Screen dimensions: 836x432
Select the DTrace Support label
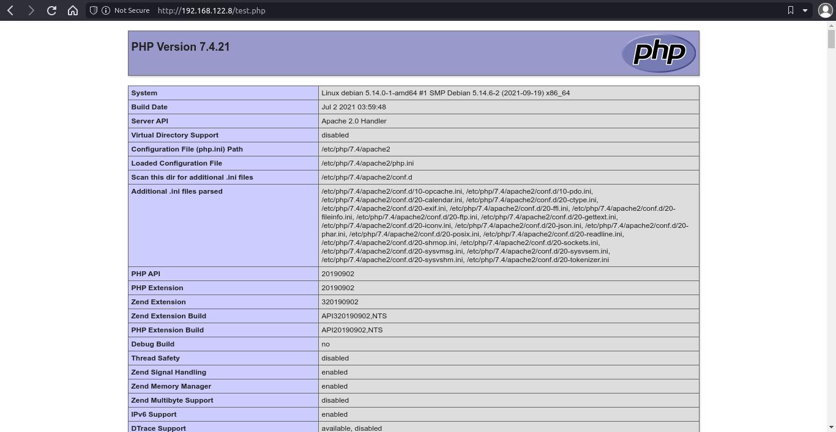pyautogui.click(x=159, y=428)
